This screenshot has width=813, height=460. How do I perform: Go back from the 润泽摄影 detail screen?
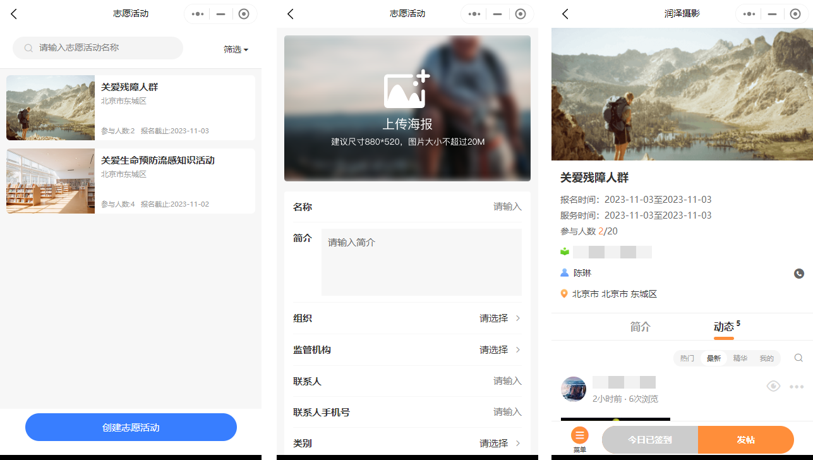[x=565, y=14]
